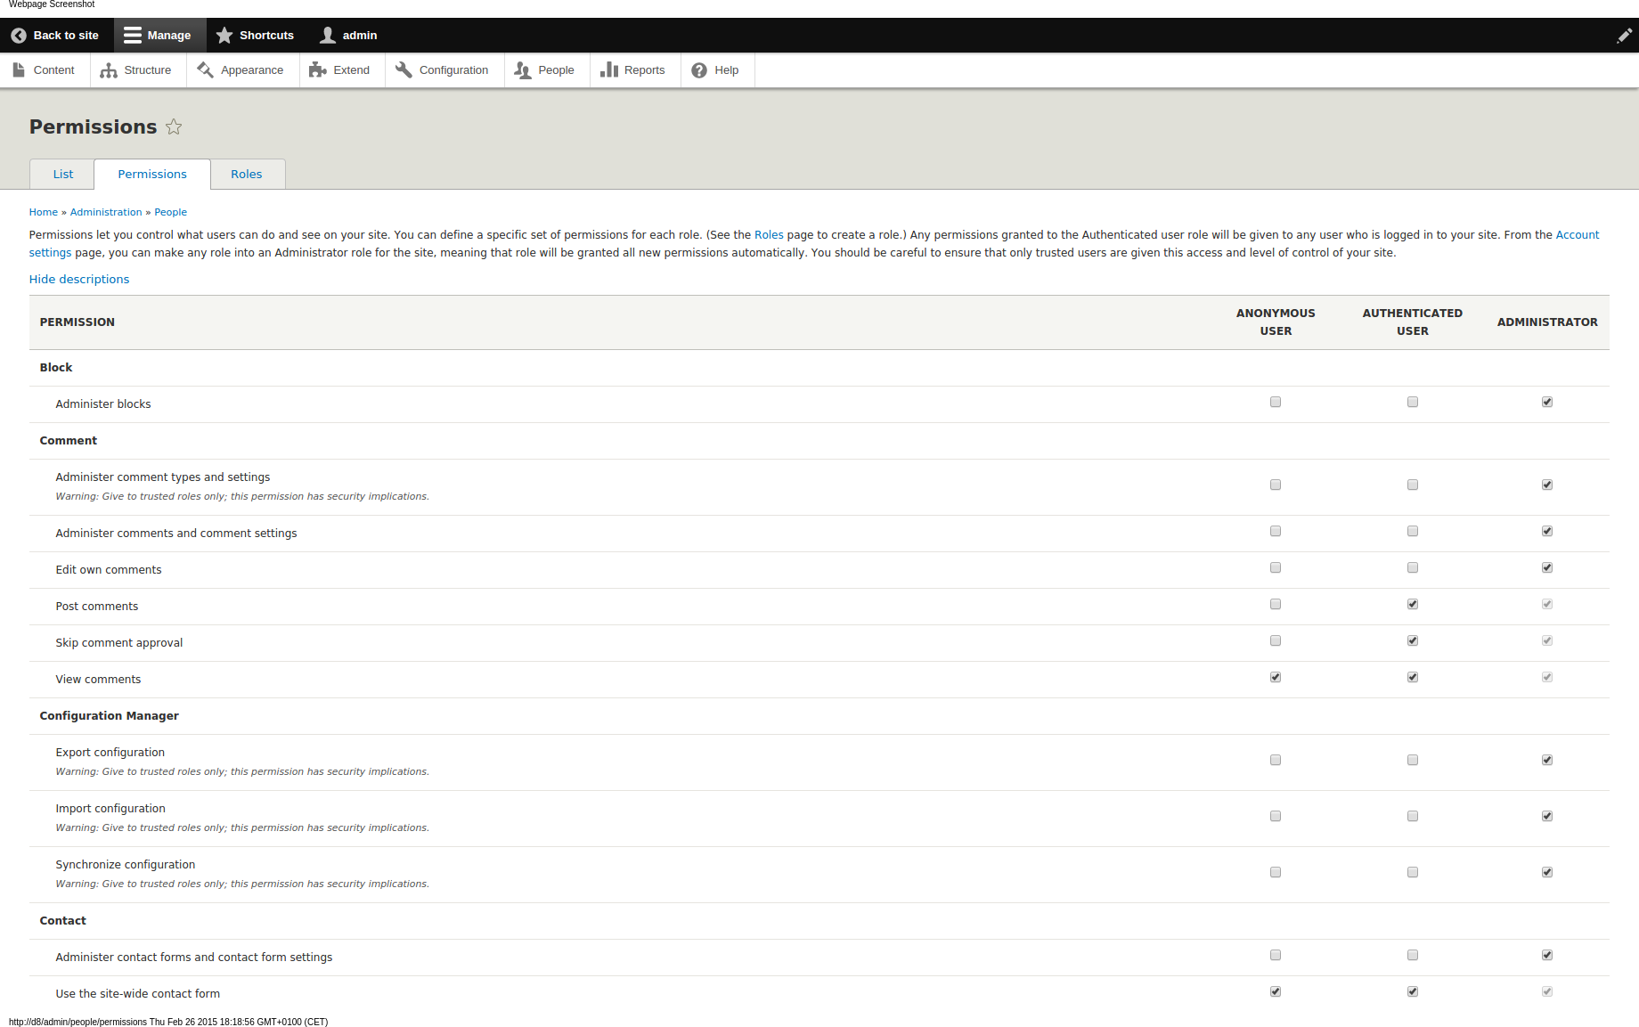Viewport: 1639px width, 1027px height.
Task: Click the Comment section heading
Action: pyautogui.click(x=69, y=441)
